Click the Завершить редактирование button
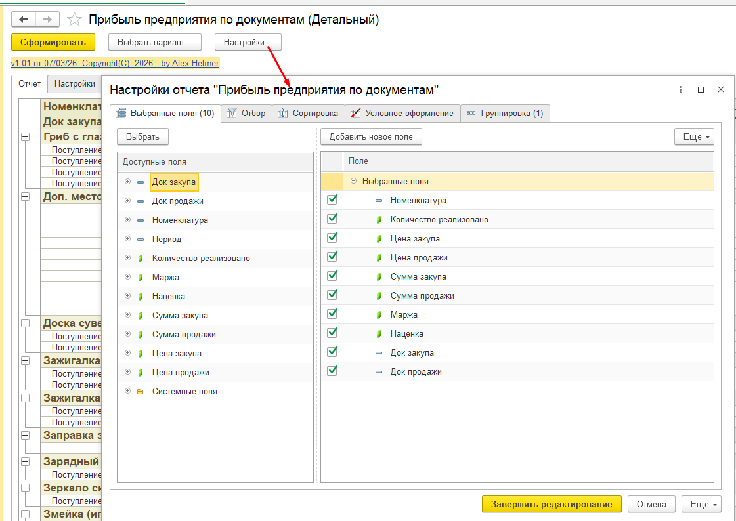 (551, 504)
